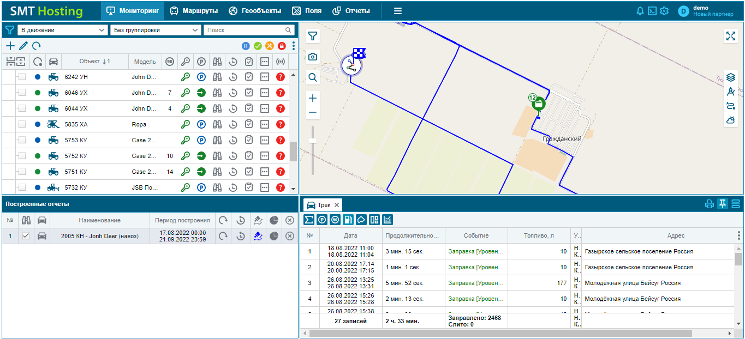The width and height of the screenshot is (745, 339).
Task: Click red question connection icon for 5732 КУ
Action: coord(281,187)
